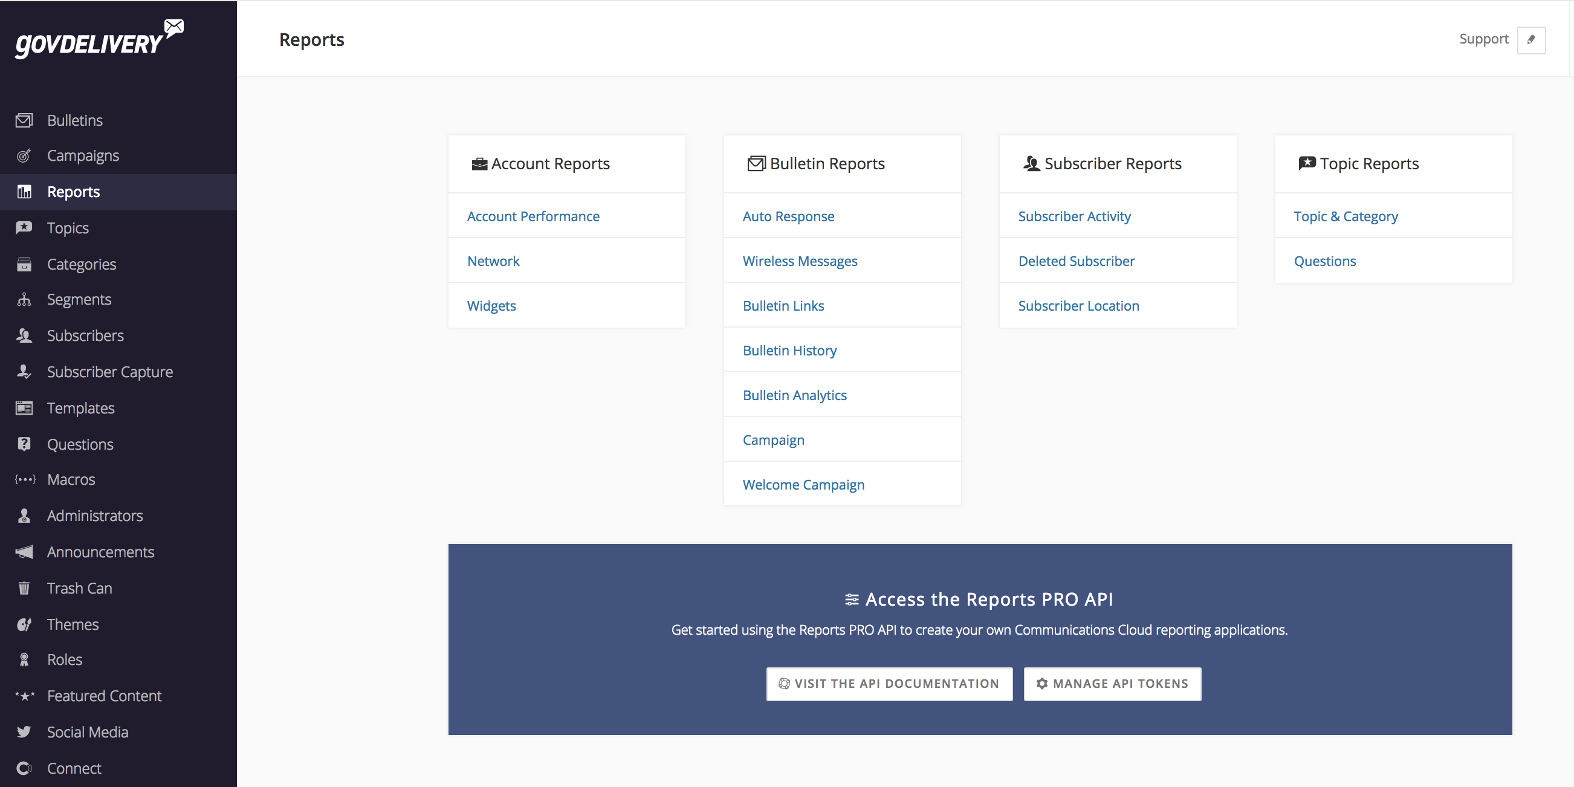Click the Themes palette icon
This screenshot has height=787, width=1574.
coord(24,624)
